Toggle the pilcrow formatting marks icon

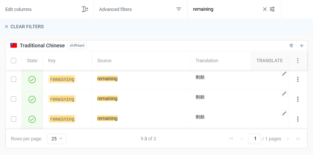[291, 46]
